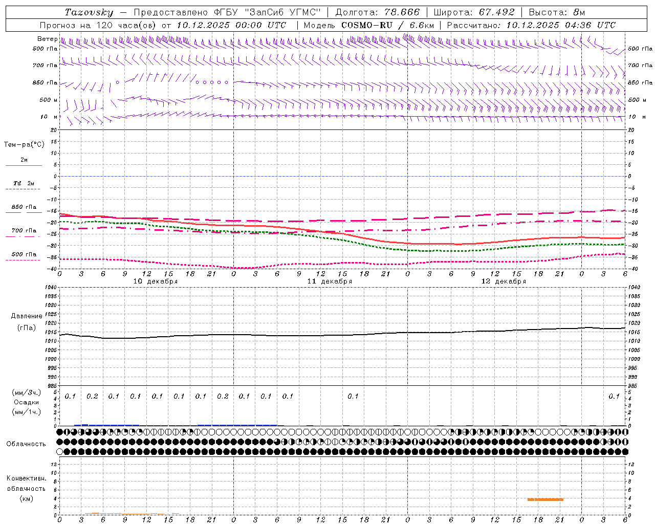
Task: Select the Давление pressure panel label
Action: tap(27, 316)
